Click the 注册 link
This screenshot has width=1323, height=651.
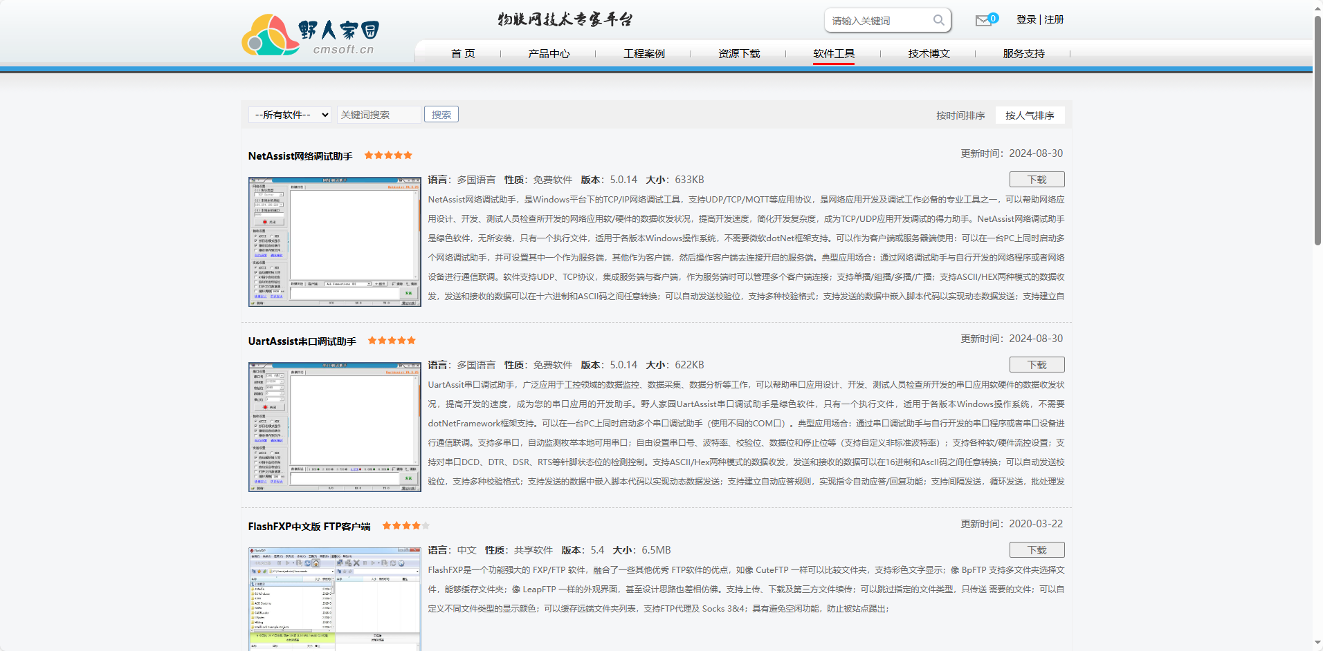1054,19
